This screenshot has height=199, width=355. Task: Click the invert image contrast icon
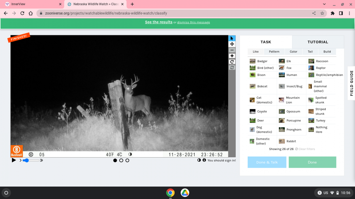pyautogui.click(x=199, y=160)
